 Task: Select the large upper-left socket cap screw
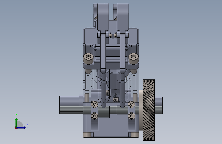click(89, 58)
